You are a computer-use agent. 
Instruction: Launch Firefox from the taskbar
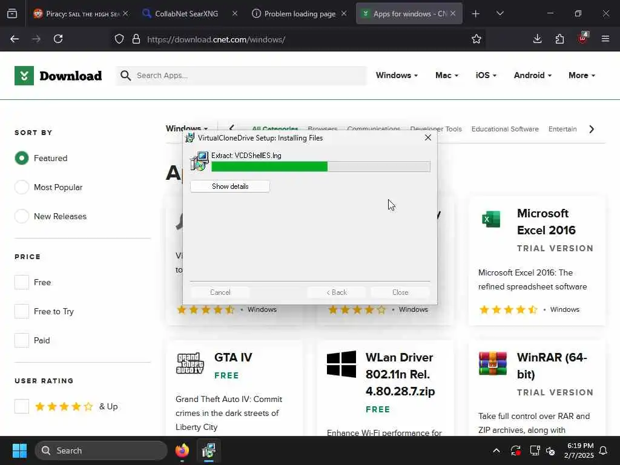pyautogui.click(x=182, y=450)
